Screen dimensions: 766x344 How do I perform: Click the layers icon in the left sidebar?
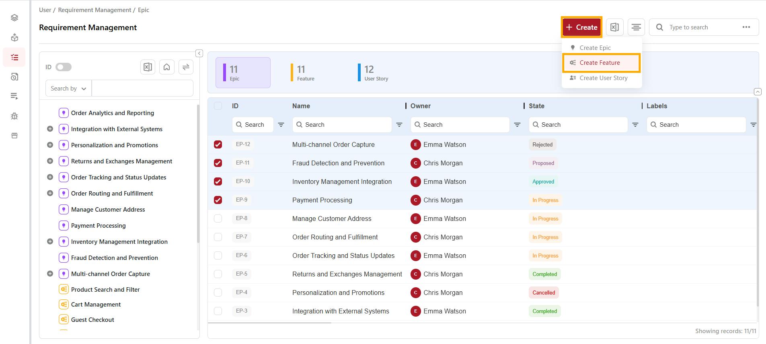[x=14, y=18]
